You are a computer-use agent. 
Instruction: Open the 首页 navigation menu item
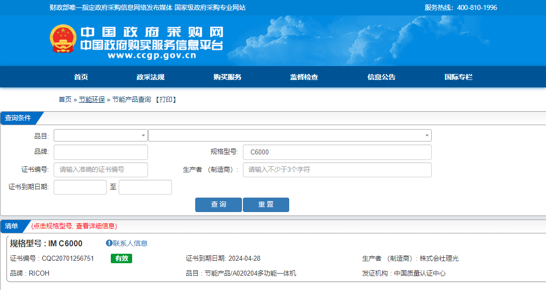tap(81, 77)
